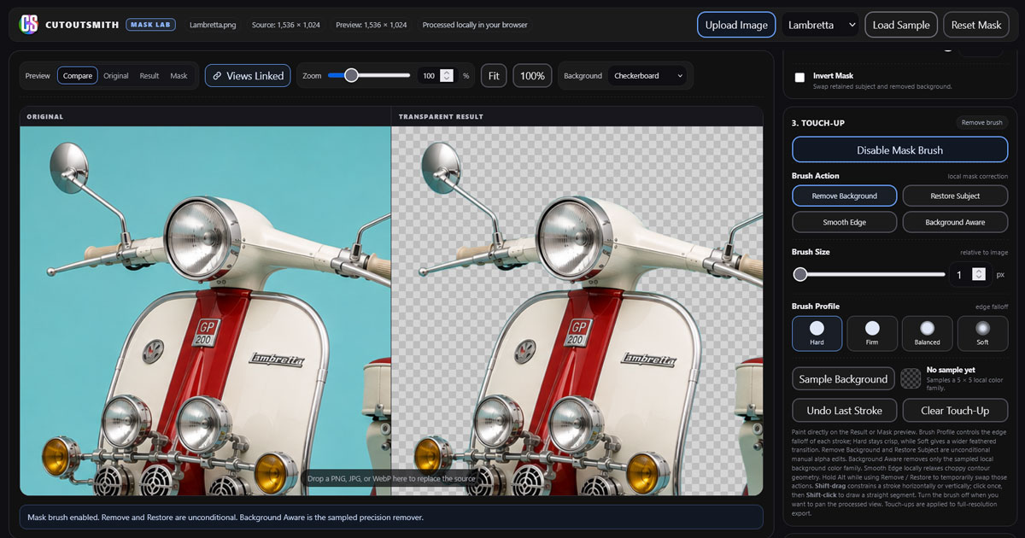
Task: Click the Original scooter image pane
Action: pos(205,311)
